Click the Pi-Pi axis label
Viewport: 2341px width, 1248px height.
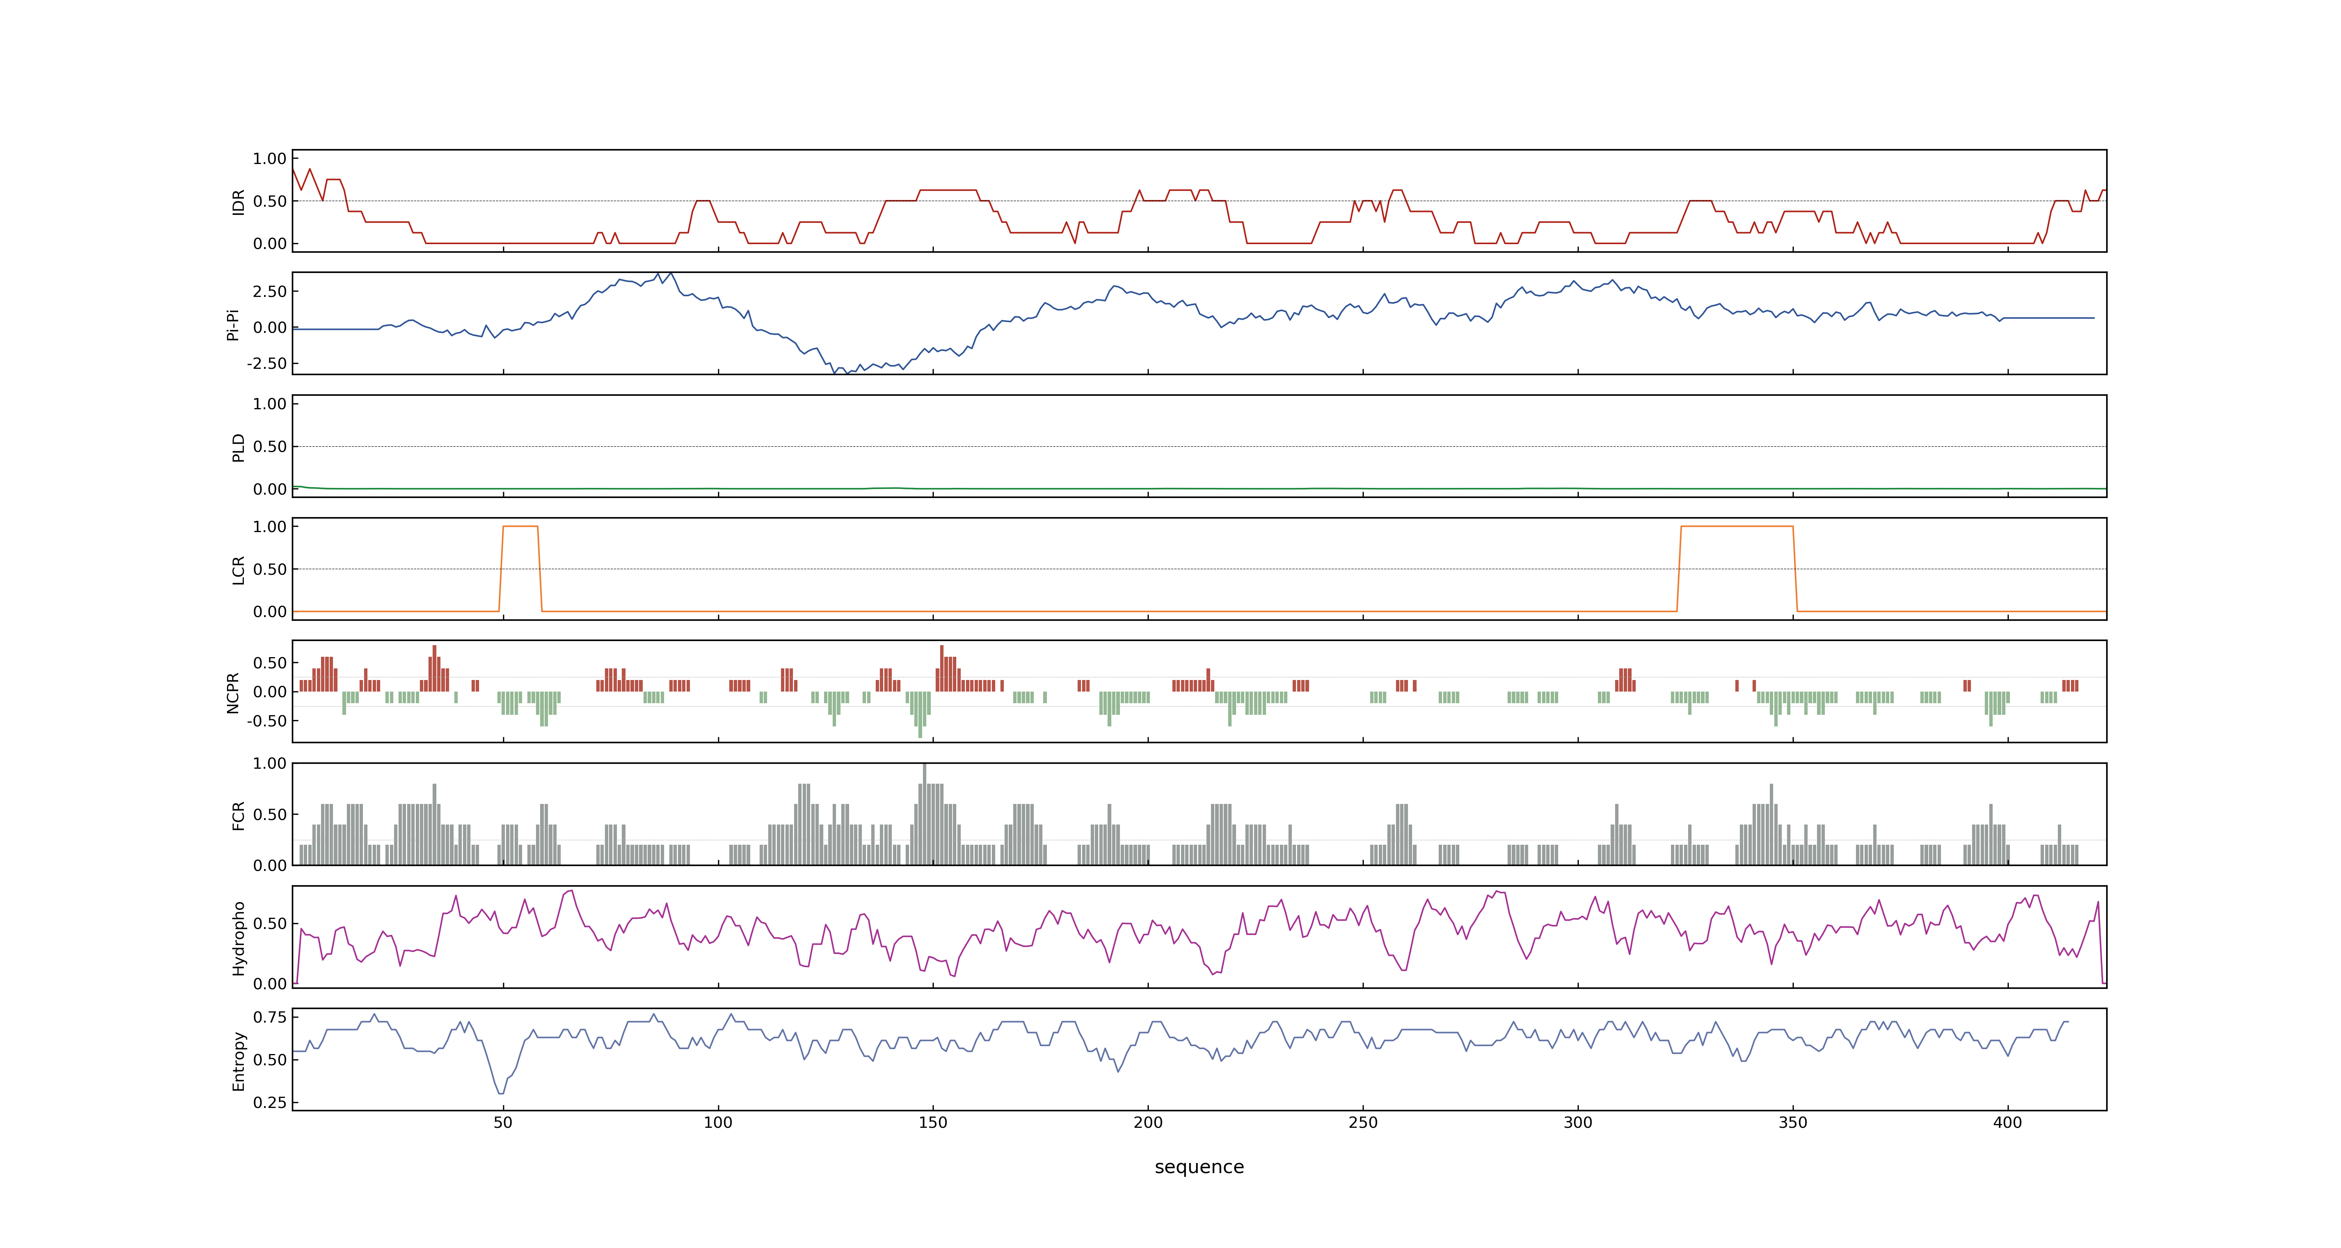233,324
